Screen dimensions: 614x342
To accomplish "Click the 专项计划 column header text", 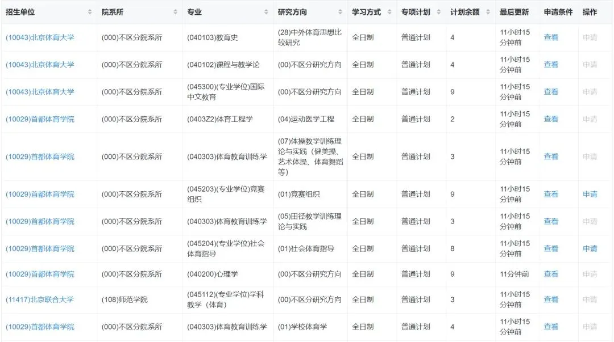I will pyautogui.click(x=416, y=12).
